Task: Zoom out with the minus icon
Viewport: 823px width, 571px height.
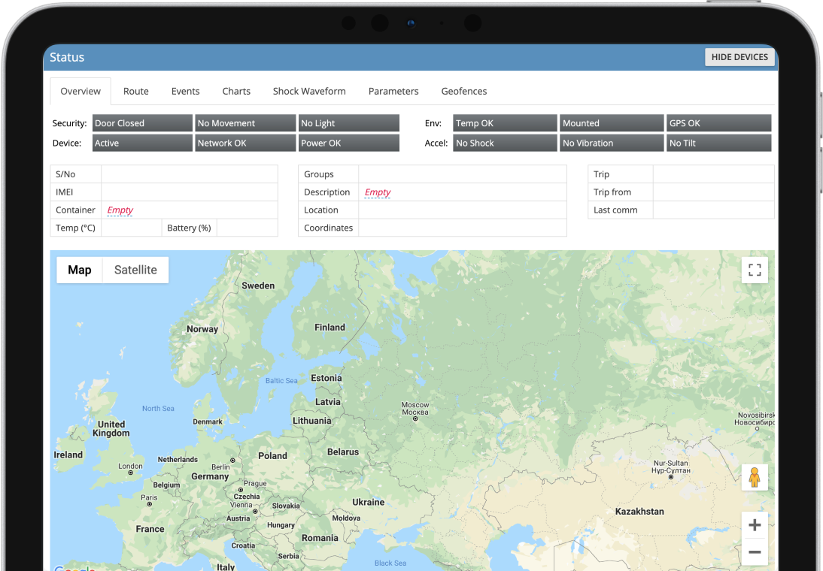Action: pyautogui.click(x=755, y=551)
